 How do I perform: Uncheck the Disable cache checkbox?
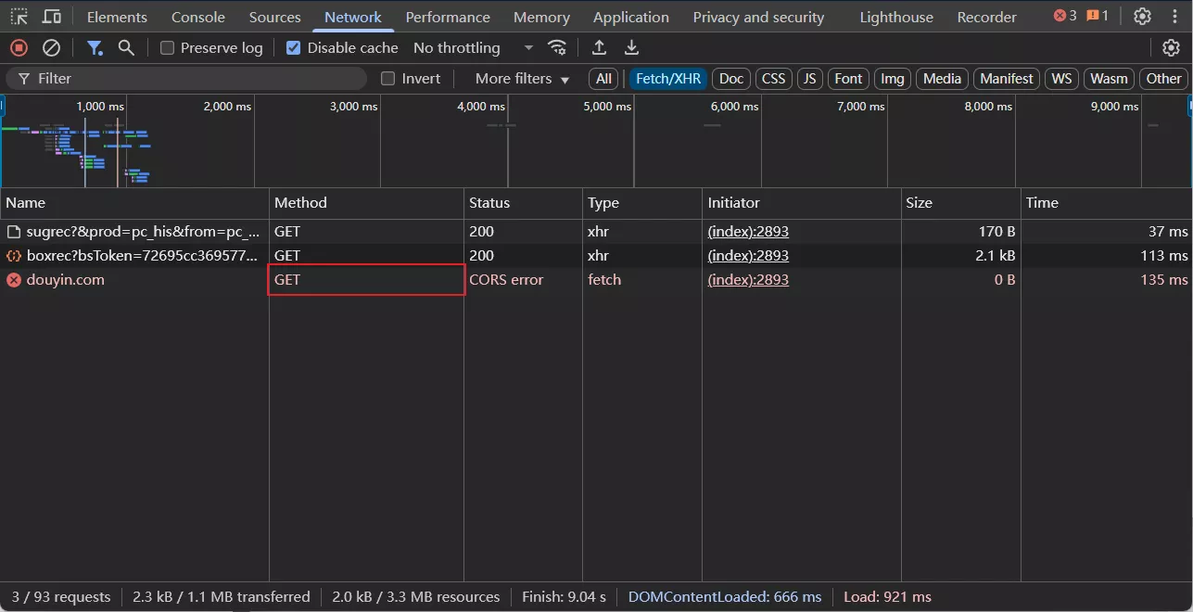pyautogui.click(x=294, y=48)
